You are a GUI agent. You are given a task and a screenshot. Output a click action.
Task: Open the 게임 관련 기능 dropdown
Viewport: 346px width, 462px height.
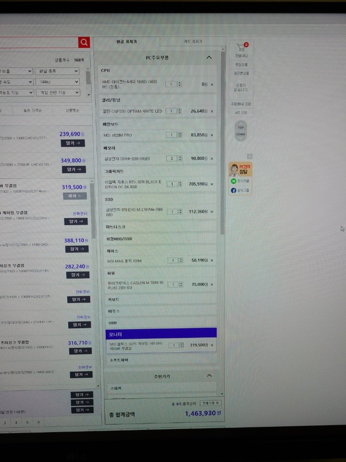(x=58, y=92)
